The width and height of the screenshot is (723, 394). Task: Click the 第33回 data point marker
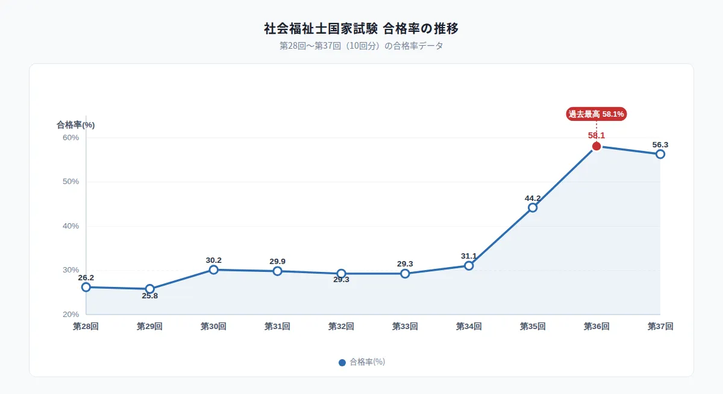click(405, 274)
